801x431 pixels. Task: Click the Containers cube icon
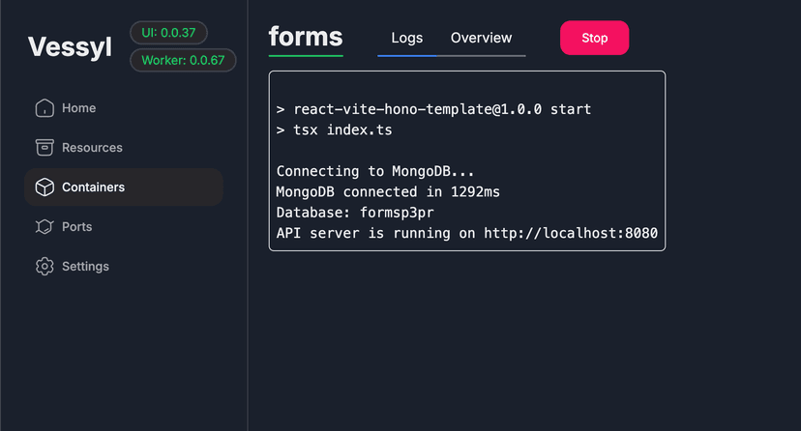(44, 187)
